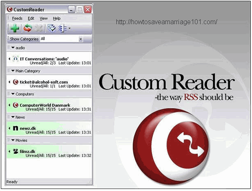252x191 pixels.
Task: Collapse the Computers category
Action: (13, 94)
